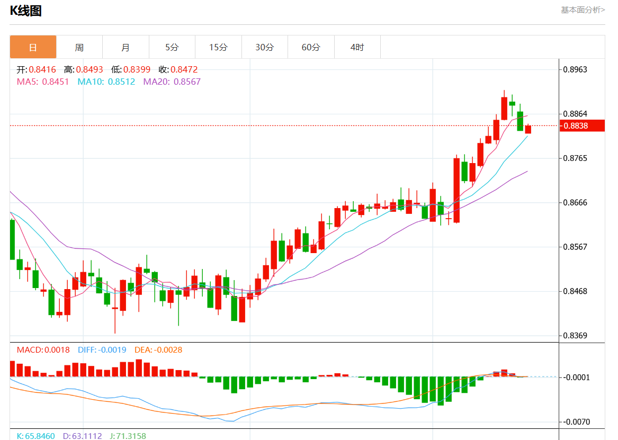
Task: Click the K线图 heading
Action: (x=25, y=11)
